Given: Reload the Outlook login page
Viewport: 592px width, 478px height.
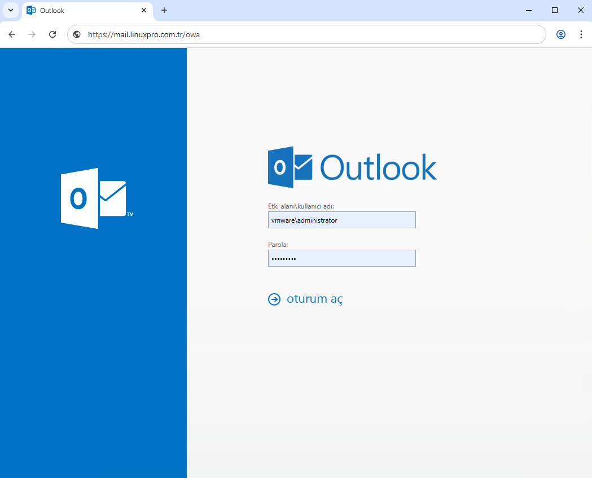Looking at the screenshot, I should click(x=52, y=34).
